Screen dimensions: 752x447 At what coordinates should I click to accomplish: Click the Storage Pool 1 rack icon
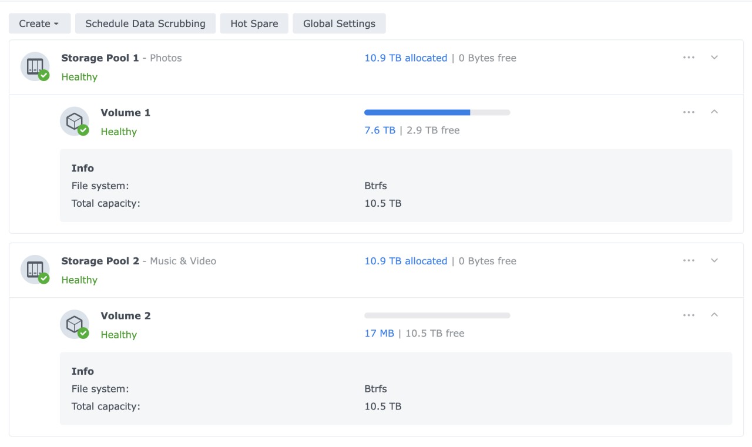pos(33,66)
